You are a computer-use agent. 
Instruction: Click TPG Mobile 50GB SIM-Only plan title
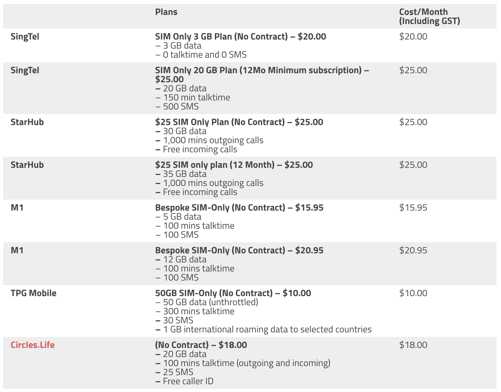coord(233,293)
